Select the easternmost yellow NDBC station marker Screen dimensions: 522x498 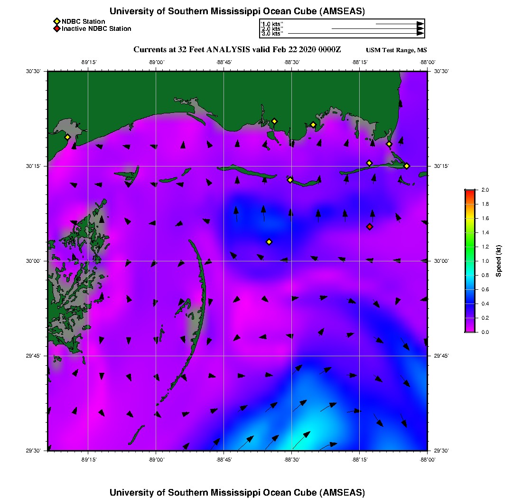tap(407, 166)
